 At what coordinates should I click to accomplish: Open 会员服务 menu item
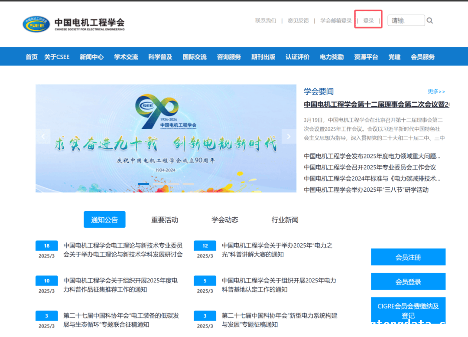422,57
